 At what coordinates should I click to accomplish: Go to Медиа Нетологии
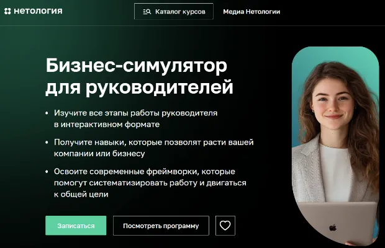[251, 12]
